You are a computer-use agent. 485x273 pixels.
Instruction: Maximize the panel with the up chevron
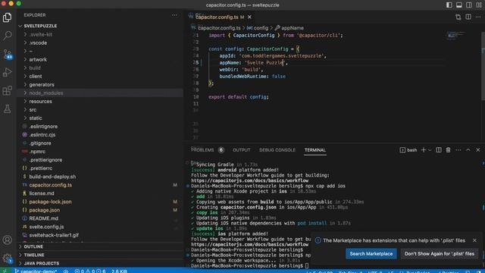[468, 150]
